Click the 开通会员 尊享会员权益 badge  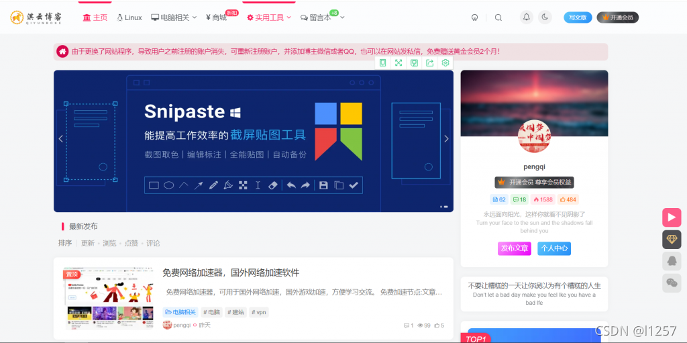[x=534, y=183]
